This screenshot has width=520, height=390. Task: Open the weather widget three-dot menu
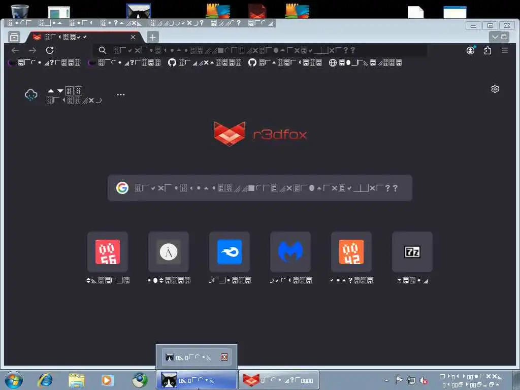coord(121,95)
